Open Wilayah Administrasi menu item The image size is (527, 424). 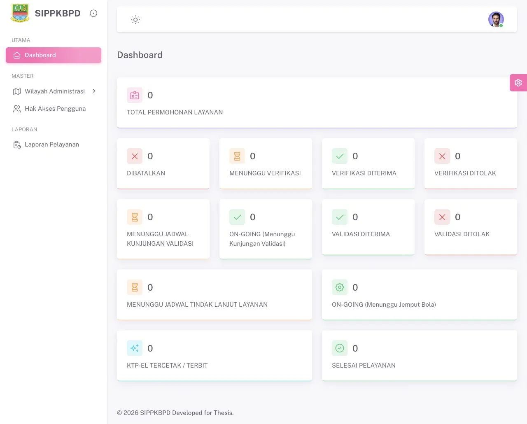54,91
